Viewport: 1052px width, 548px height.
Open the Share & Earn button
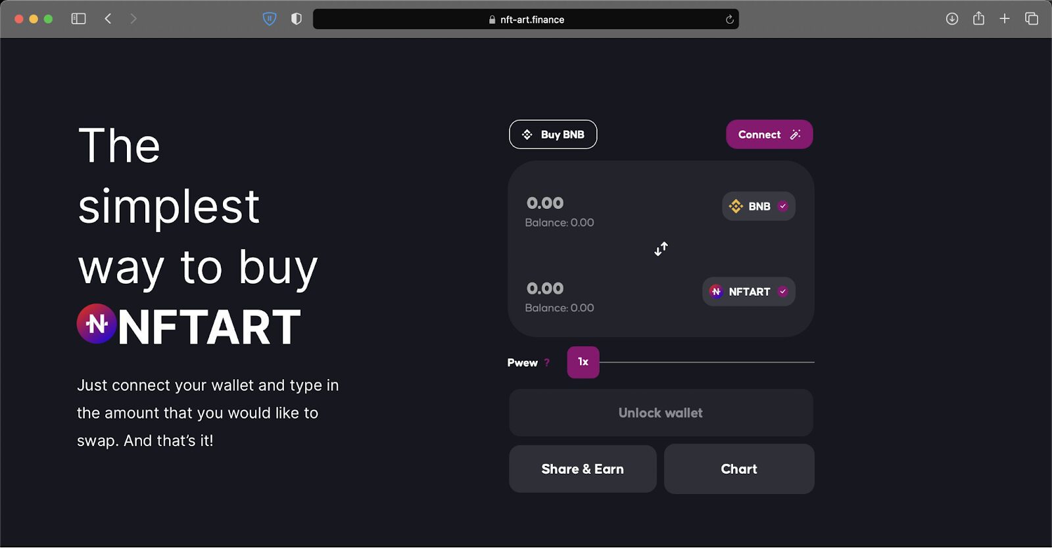click(x=583, y=469)
